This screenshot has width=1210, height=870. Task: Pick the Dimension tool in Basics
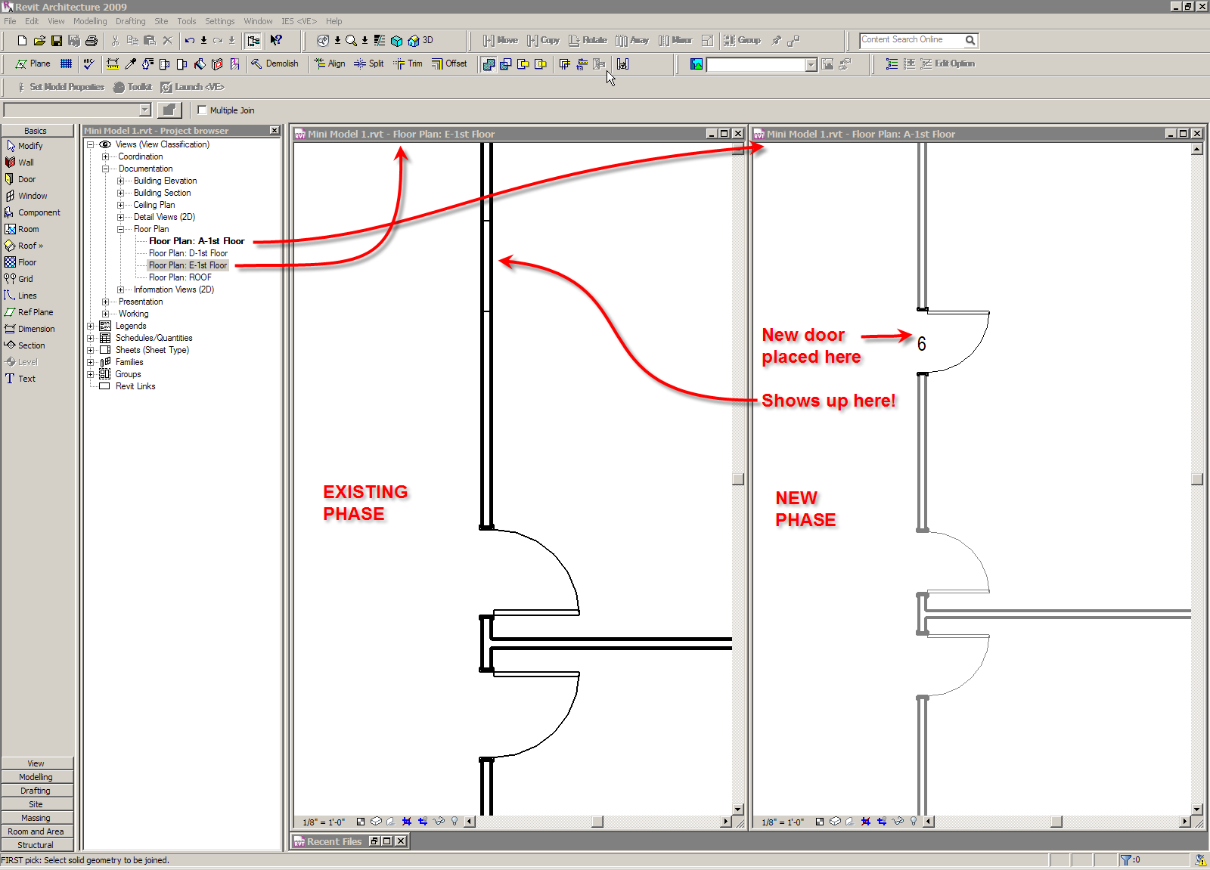click(x=29, y=329)
